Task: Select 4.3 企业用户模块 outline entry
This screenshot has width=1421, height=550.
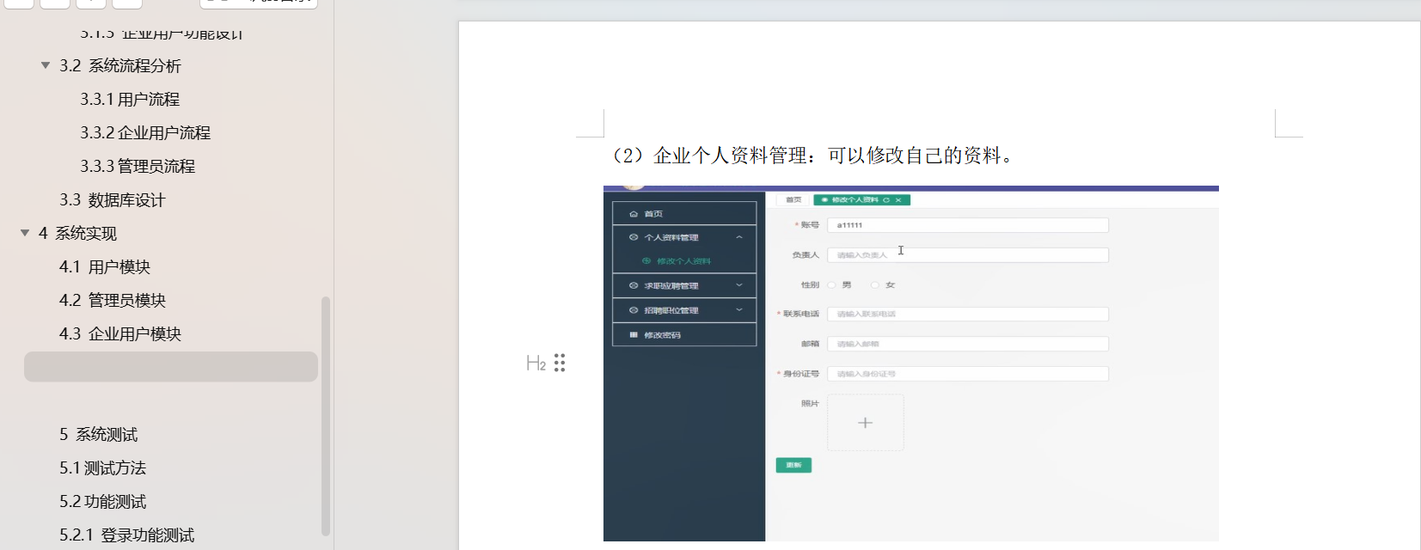Action: coord(120,334)
